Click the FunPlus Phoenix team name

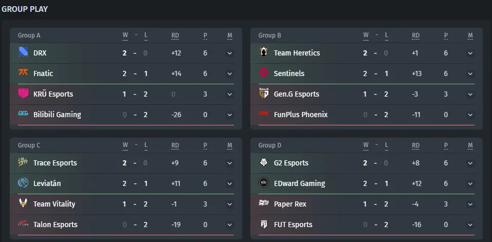(x=301, y=115)
